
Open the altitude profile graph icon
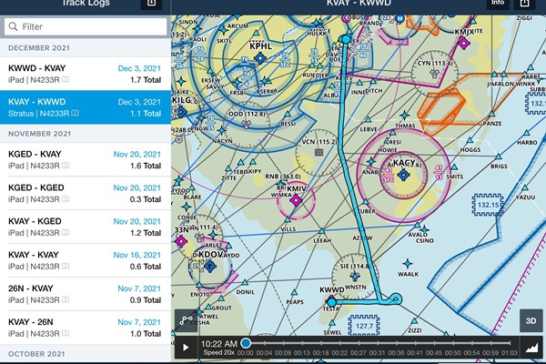[532, 347]
